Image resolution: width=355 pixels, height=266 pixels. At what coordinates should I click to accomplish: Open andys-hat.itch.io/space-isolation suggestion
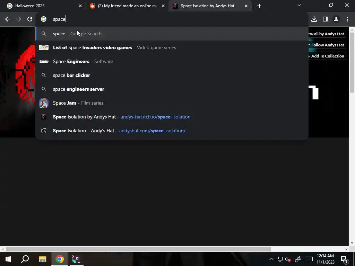172,117
